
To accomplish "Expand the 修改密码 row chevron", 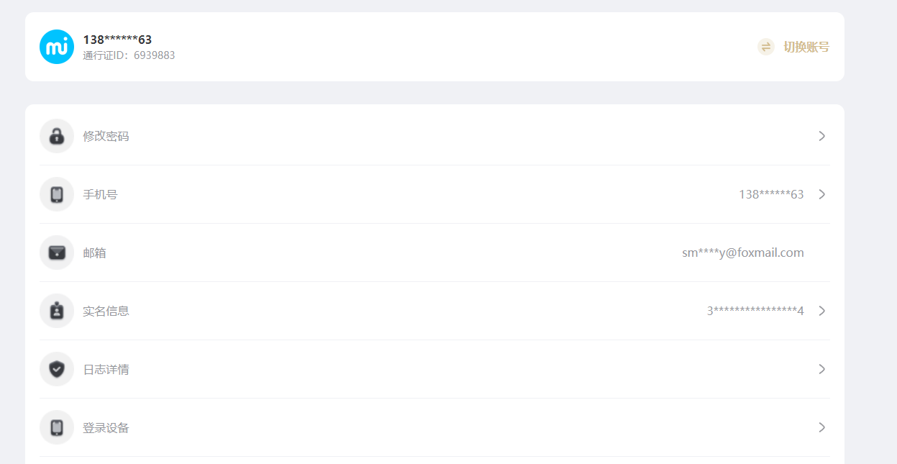I will click(x=822, y=136).
